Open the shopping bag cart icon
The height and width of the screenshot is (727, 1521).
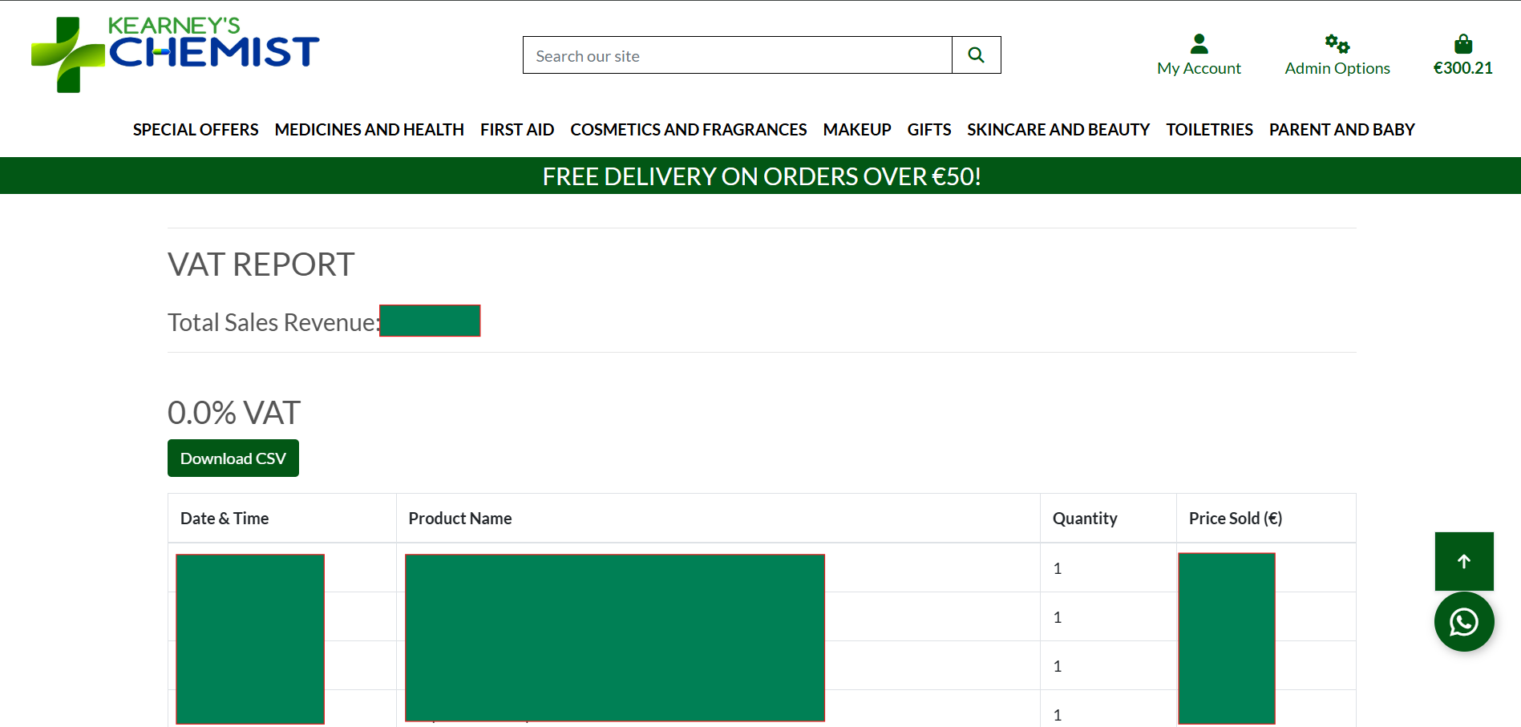[x=1463, y=42]
